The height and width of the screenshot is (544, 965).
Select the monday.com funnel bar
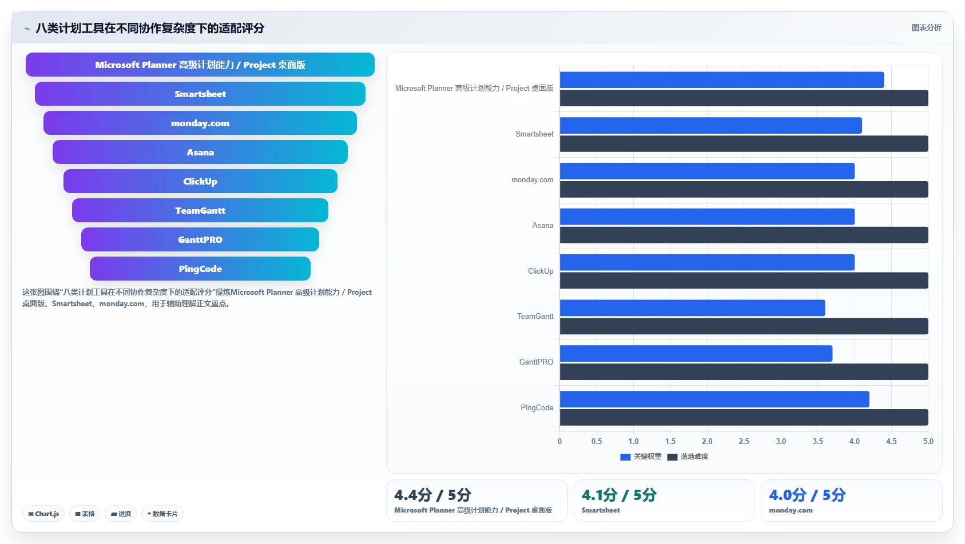pos(200,123)
